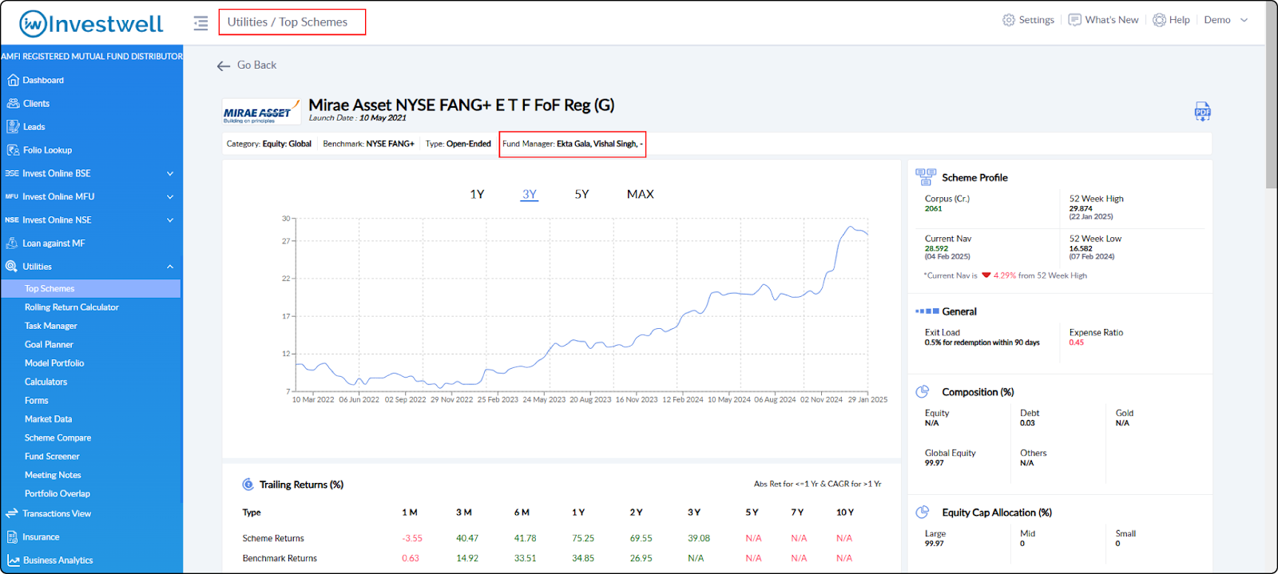This screenshot has height=574, width=1278.
Task: Open the Transactions View icon
Action: point(12,513)
